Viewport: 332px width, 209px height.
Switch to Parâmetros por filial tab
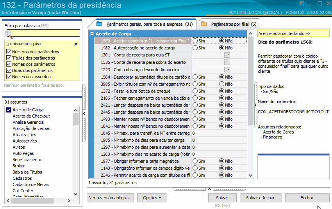(x=228, y=24)
